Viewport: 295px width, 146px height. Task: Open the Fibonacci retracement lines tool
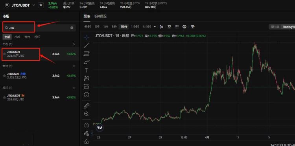click(x=87, y=54)
